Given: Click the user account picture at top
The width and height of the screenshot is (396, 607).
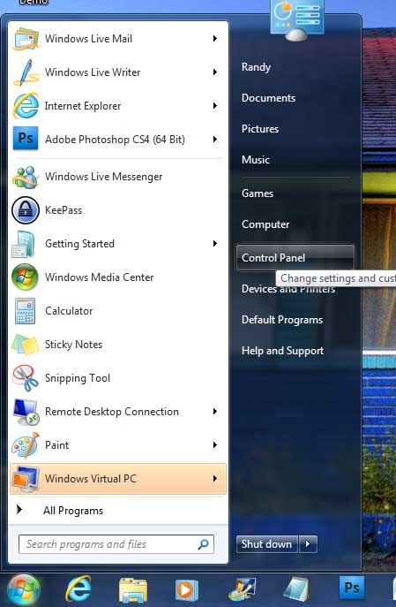Looking at the screenshot, I should tap(296, 19).
